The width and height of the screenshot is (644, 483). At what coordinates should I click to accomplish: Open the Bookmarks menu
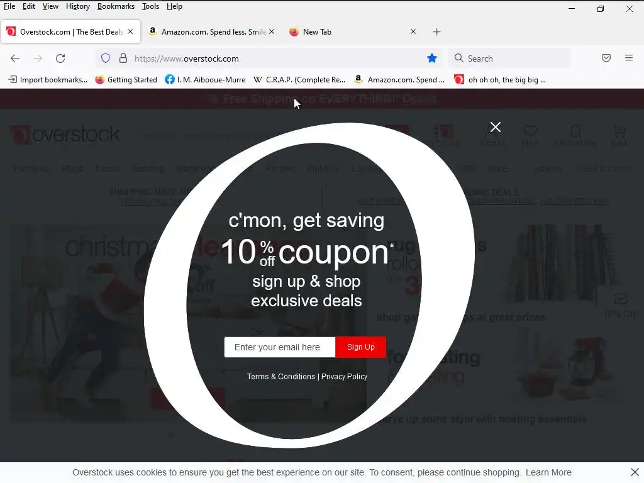[x=116, y=6]
